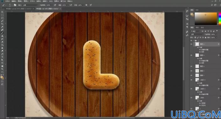Collapse the L group folder arrow
The width and height of the screenshot is (221, 119).
(194, 41)
